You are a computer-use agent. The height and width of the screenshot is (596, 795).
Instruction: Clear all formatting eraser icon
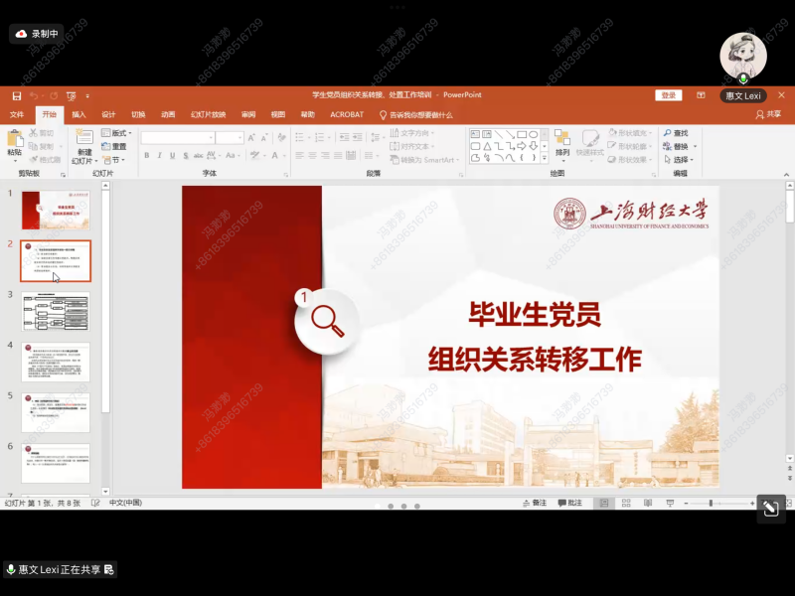pyautogui.click(x=282, y=138)
